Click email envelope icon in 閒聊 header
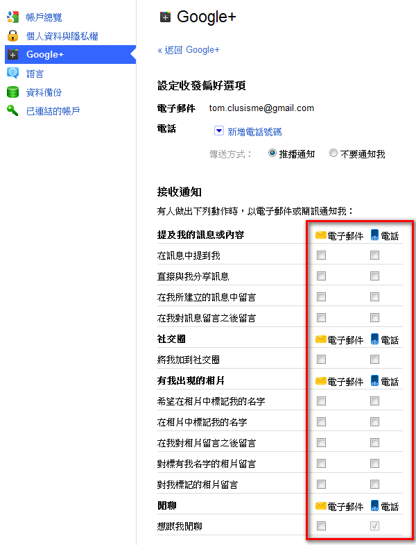The width and height of the screenshot is (416, 545). (x=321, y=505)
